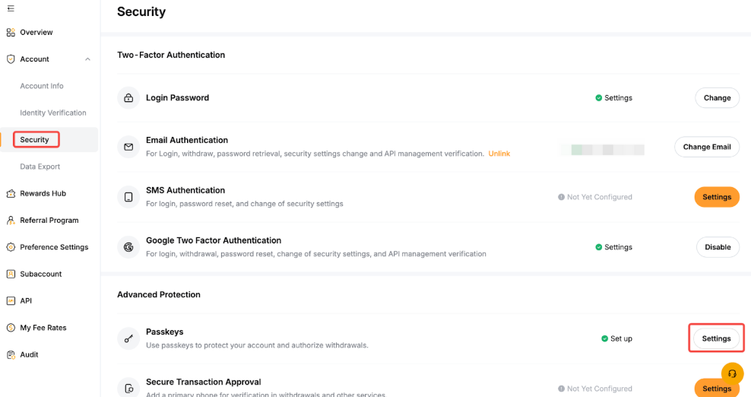The width and height of the screenshot is (751, 397).
Task: Open SMS Authentication Settings
Action: pyautogui.click(x=716, y=197)
